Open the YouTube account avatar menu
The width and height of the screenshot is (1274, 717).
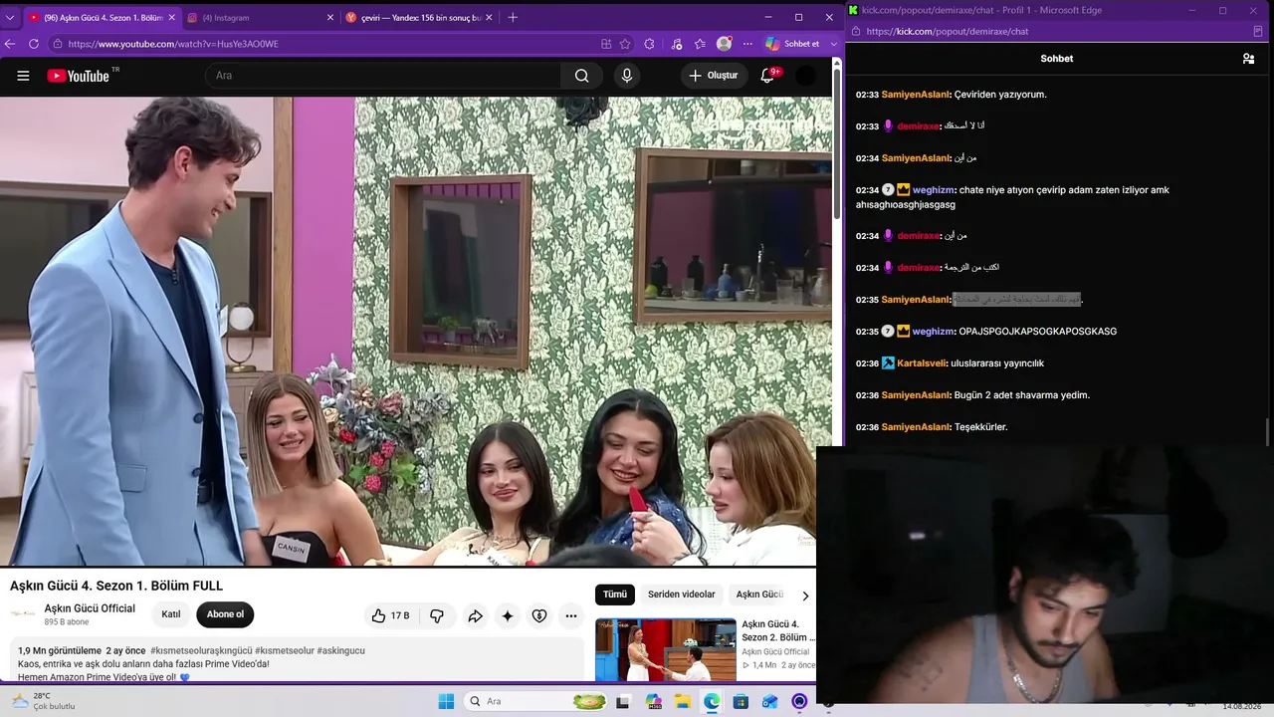click(x=806, y=76)
